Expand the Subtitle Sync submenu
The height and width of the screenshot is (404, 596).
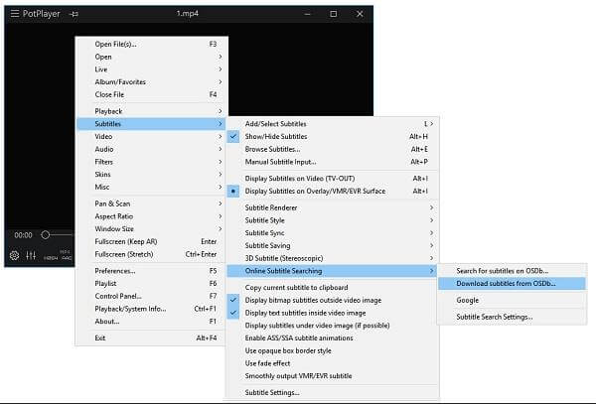[x=333, y=233]
